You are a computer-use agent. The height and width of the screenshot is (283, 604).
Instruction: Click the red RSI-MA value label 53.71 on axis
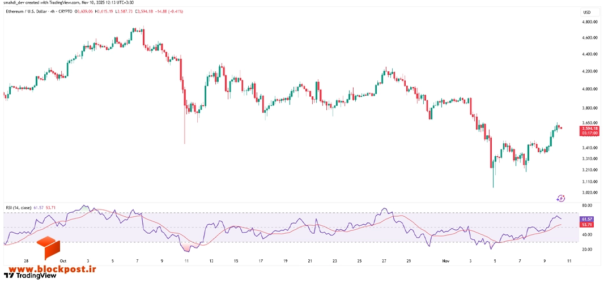click(x=587, y=224)
